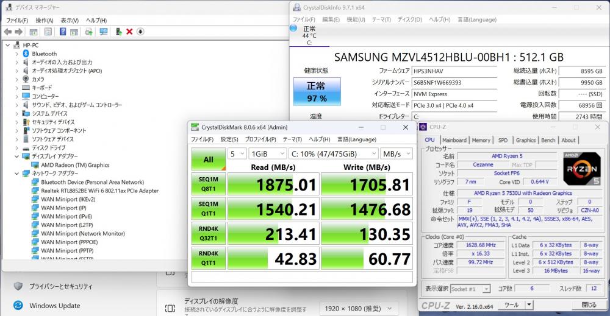Click the printer-like icon with green arrow in toolbar
Image resolution: width=610 pixels, height=316 pixels.
[x=88, y=32]
